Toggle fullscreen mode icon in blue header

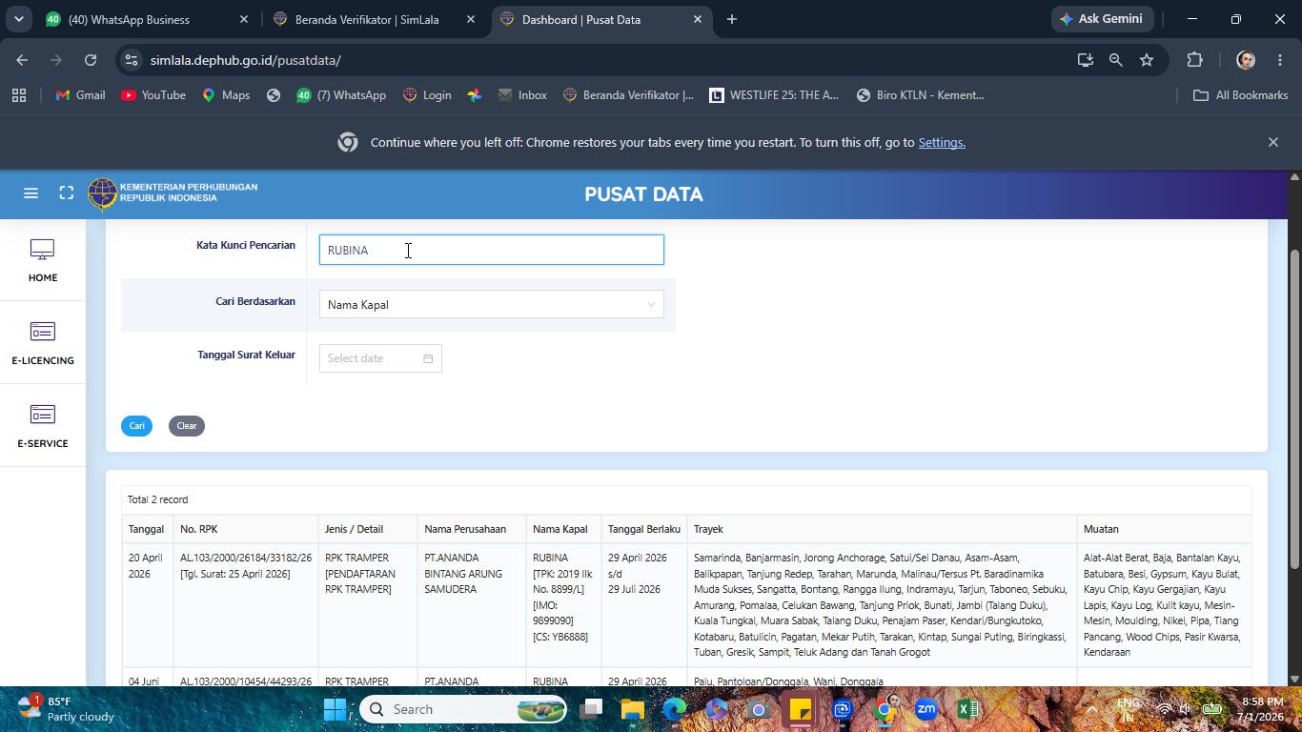pyautogui.click(x=67, y=193)
